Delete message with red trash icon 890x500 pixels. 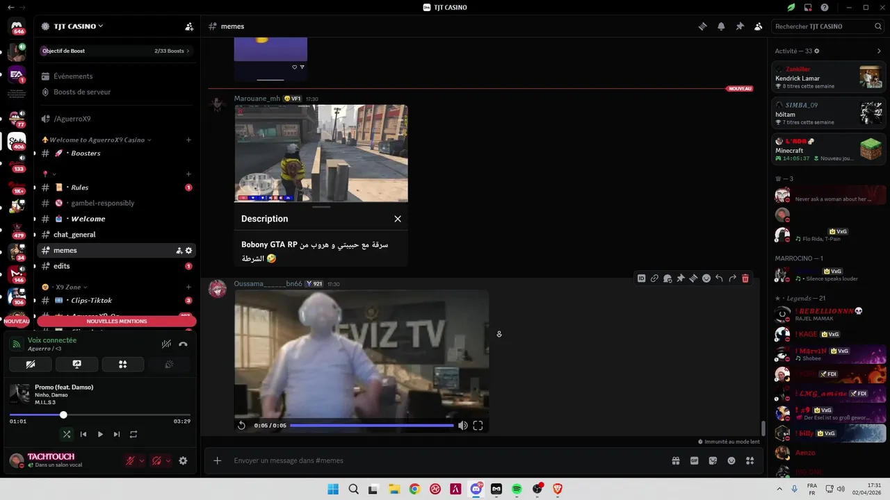point(745,278)
